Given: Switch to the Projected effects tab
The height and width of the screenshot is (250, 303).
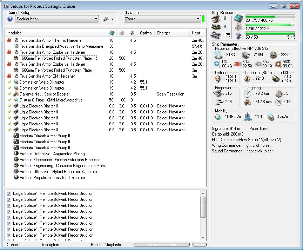Looking at the screenshot, I should 162,245.
